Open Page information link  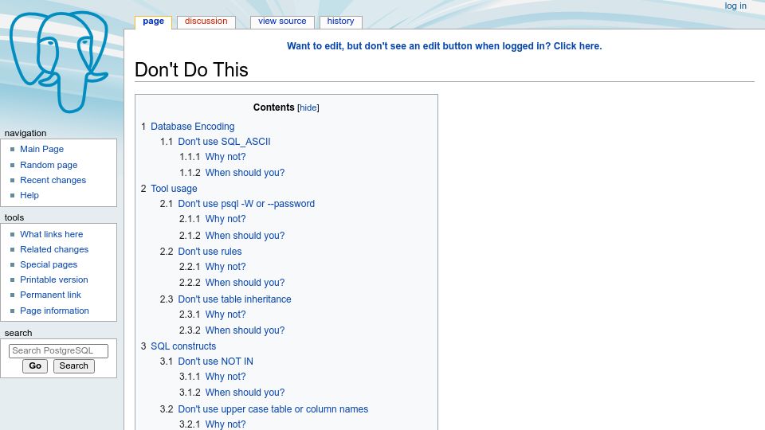pos(54,311)
